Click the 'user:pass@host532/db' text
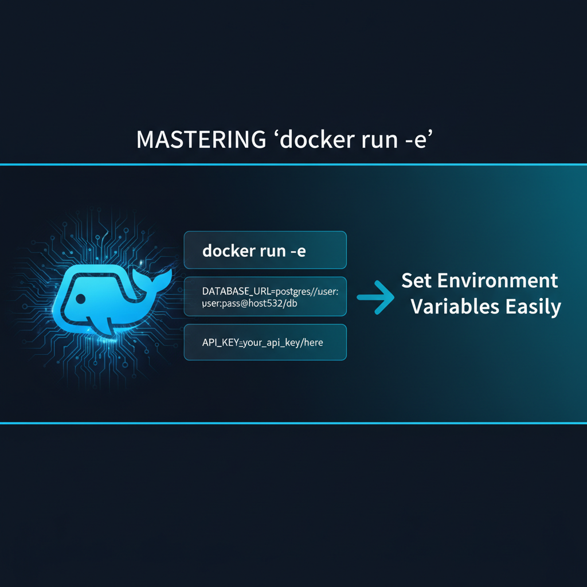The image size is (587, 587). pyautogui.click(x=250, y=303)
